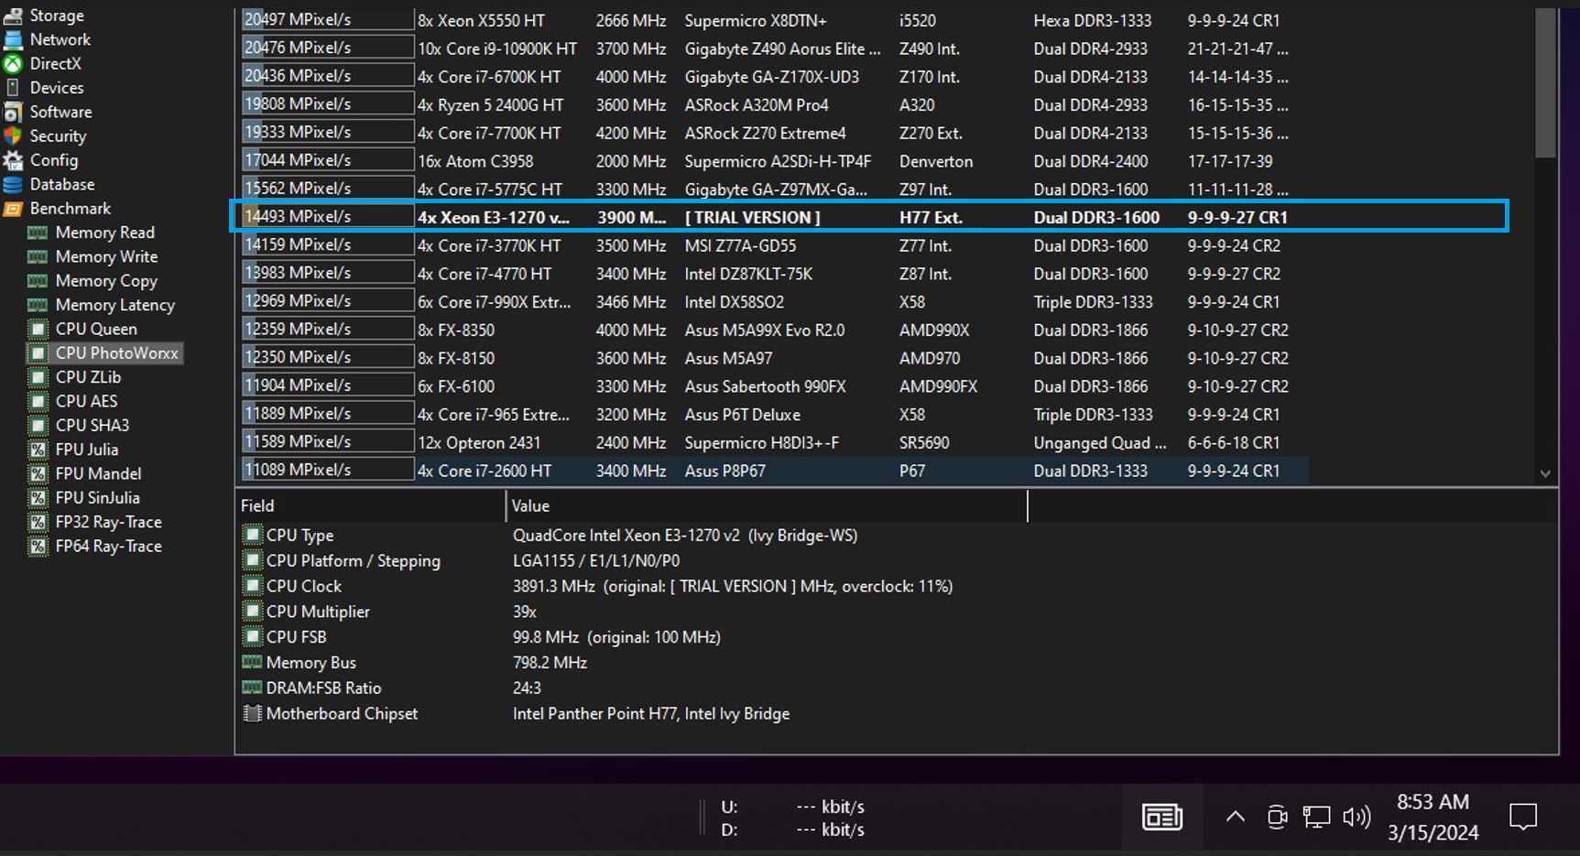Open CPU AES benchmark
Screen dimensions: 1580x856
86,401
